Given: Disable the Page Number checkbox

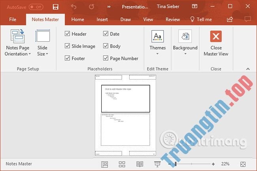Looking at the screenshot, I should click(106, 58).
